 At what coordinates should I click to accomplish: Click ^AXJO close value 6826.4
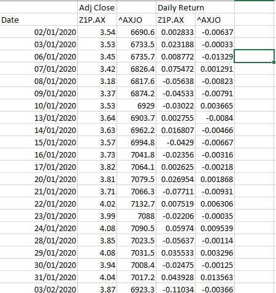click(136, 69)
